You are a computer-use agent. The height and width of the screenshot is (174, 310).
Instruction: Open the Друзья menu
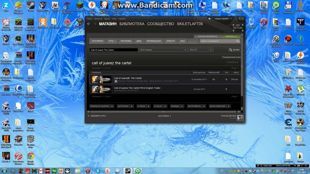[107, 19]
